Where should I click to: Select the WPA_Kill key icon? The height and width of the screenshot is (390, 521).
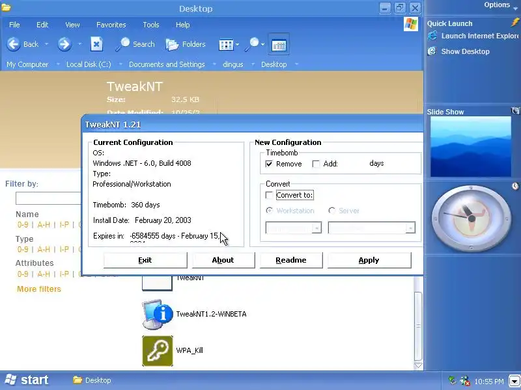[158, 351]
